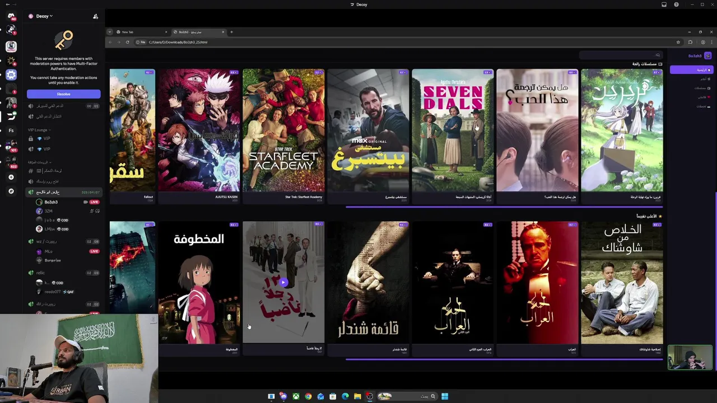Open the red Godfather poster
The height and width of the screenshot is (403, 717).
(537, 282)
